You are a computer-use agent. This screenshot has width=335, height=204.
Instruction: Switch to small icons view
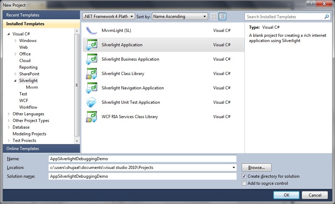pyautogui.click(x=214, y=16)
